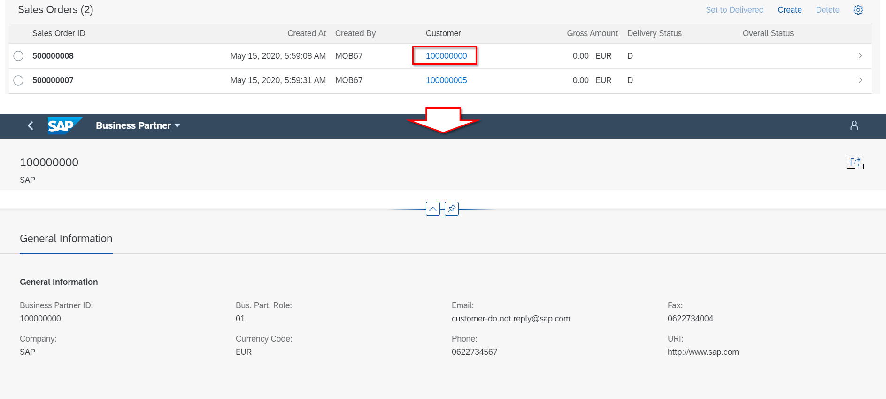Click the email customer-do.not.reply@sap.com

[511, 319]
